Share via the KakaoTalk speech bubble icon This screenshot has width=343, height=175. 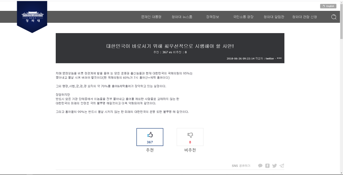[260, 165]
